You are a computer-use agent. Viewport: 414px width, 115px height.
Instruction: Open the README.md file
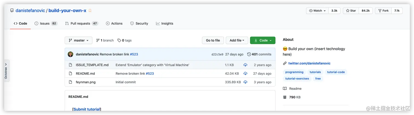tap(85, 73)
